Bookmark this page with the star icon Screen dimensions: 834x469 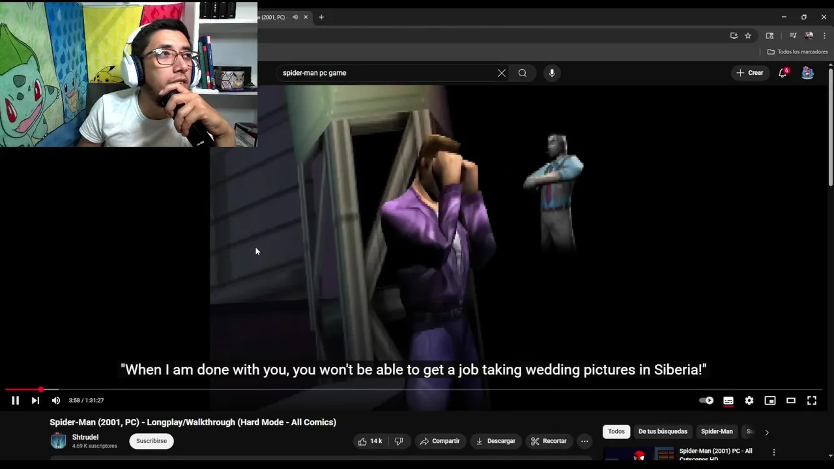[748, 36]
